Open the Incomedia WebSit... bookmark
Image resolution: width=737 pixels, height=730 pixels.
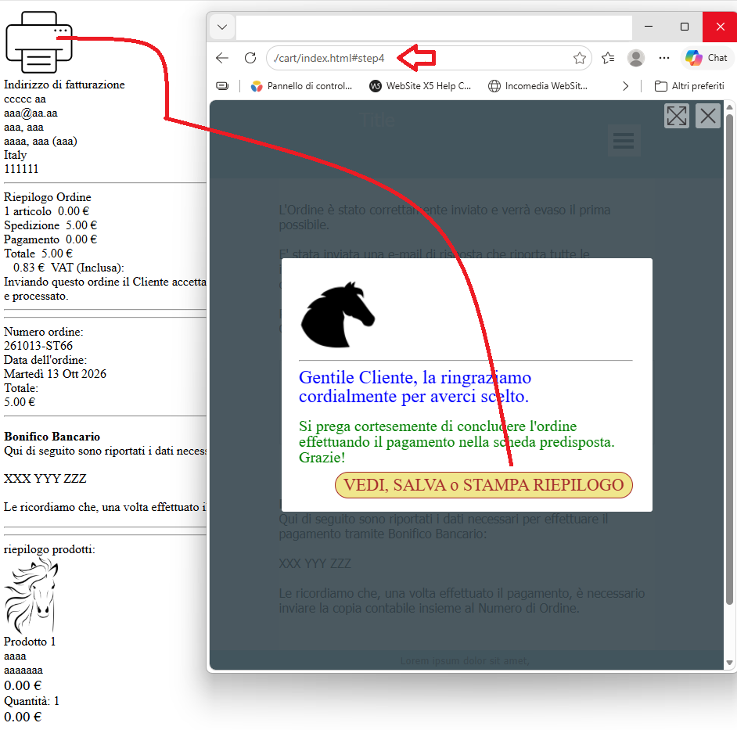coord(537,86)
